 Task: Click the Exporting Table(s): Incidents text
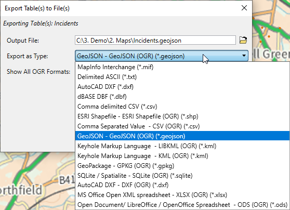(41, 23)
